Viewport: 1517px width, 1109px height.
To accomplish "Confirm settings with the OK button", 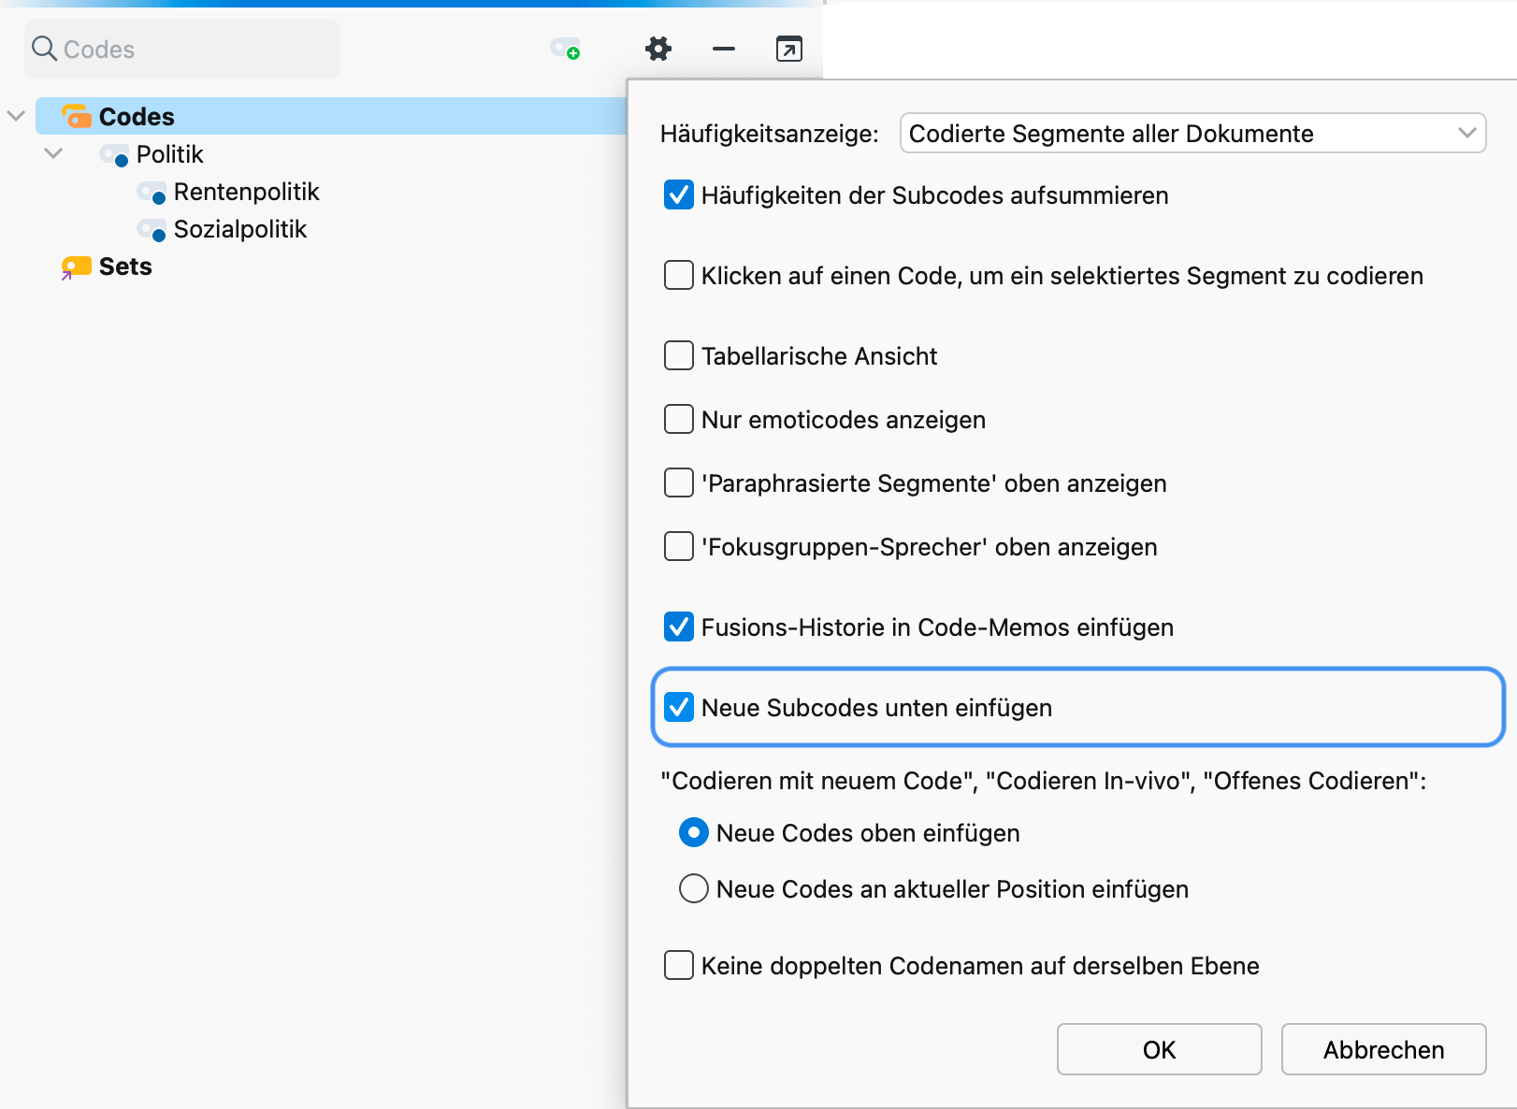I will click(x=1159, y=1049).
